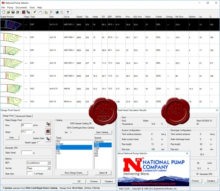Click the grayed printer icon beside the globe
Viewport: 220px width, 191px height.
(62, 12)
